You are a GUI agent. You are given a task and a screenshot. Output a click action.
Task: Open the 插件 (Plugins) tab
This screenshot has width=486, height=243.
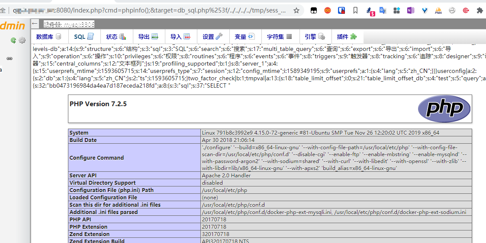(x=346, y=37)
